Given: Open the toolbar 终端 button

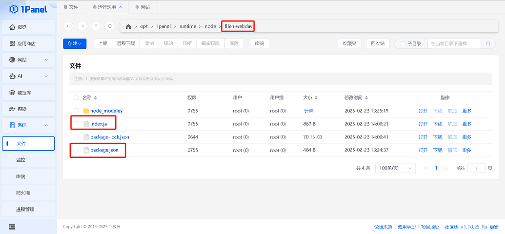Looking at the screenshot, I should [x=260, y=44].
